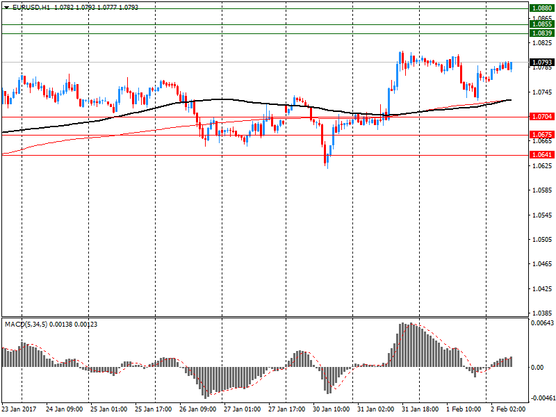This screenshot has height=417, width=556.
Task: Select the 1 Feb 10:00 time axis label
Action: [x=464, y=409]
